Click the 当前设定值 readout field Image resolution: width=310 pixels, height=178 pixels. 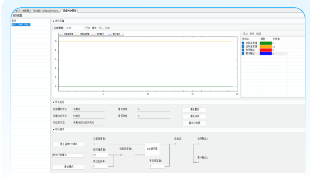tap(127, 155)
